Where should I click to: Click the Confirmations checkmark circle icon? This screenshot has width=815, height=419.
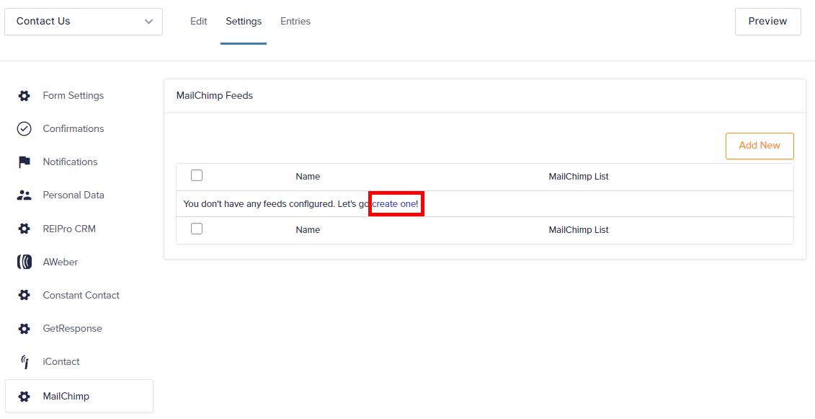(24, 128)
